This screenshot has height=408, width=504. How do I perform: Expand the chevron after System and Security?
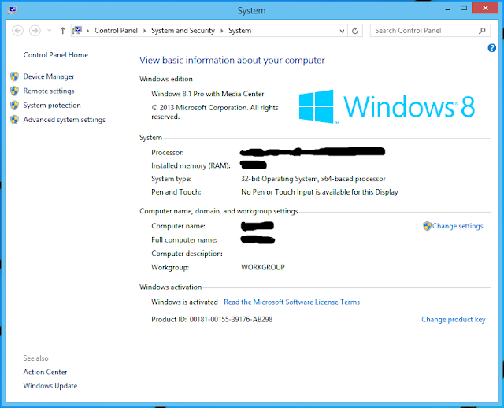click(221, 31)
